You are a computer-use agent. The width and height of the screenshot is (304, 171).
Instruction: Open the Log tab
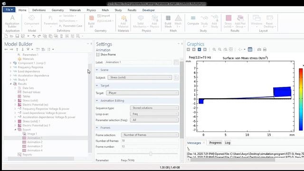pos(228,142)
